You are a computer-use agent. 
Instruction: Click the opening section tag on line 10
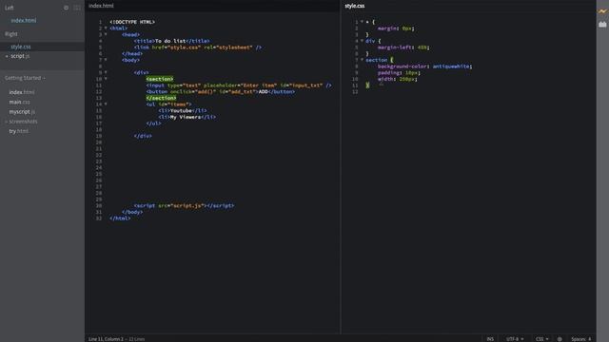(x=160, y=79)
